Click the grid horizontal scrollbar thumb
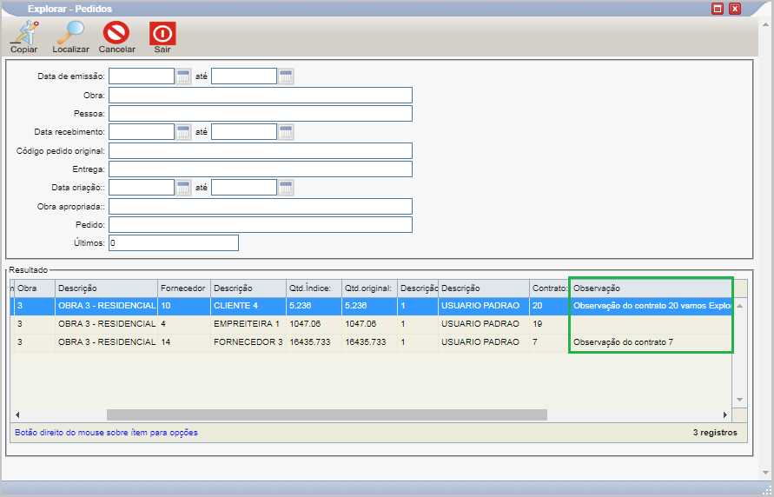774x497 pixels. 327,415
